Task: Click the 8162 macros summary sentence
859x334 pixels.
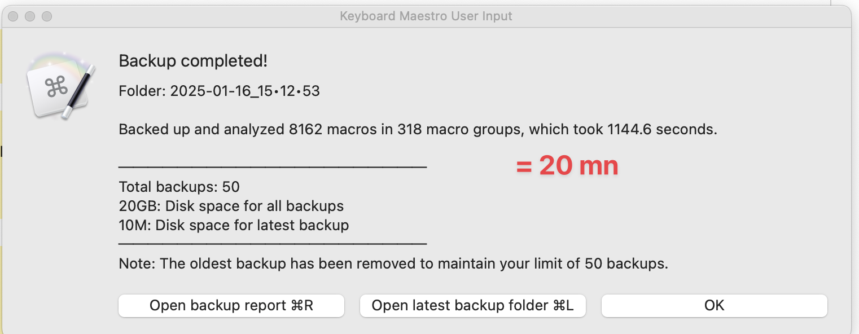Action: coord(418,130)
